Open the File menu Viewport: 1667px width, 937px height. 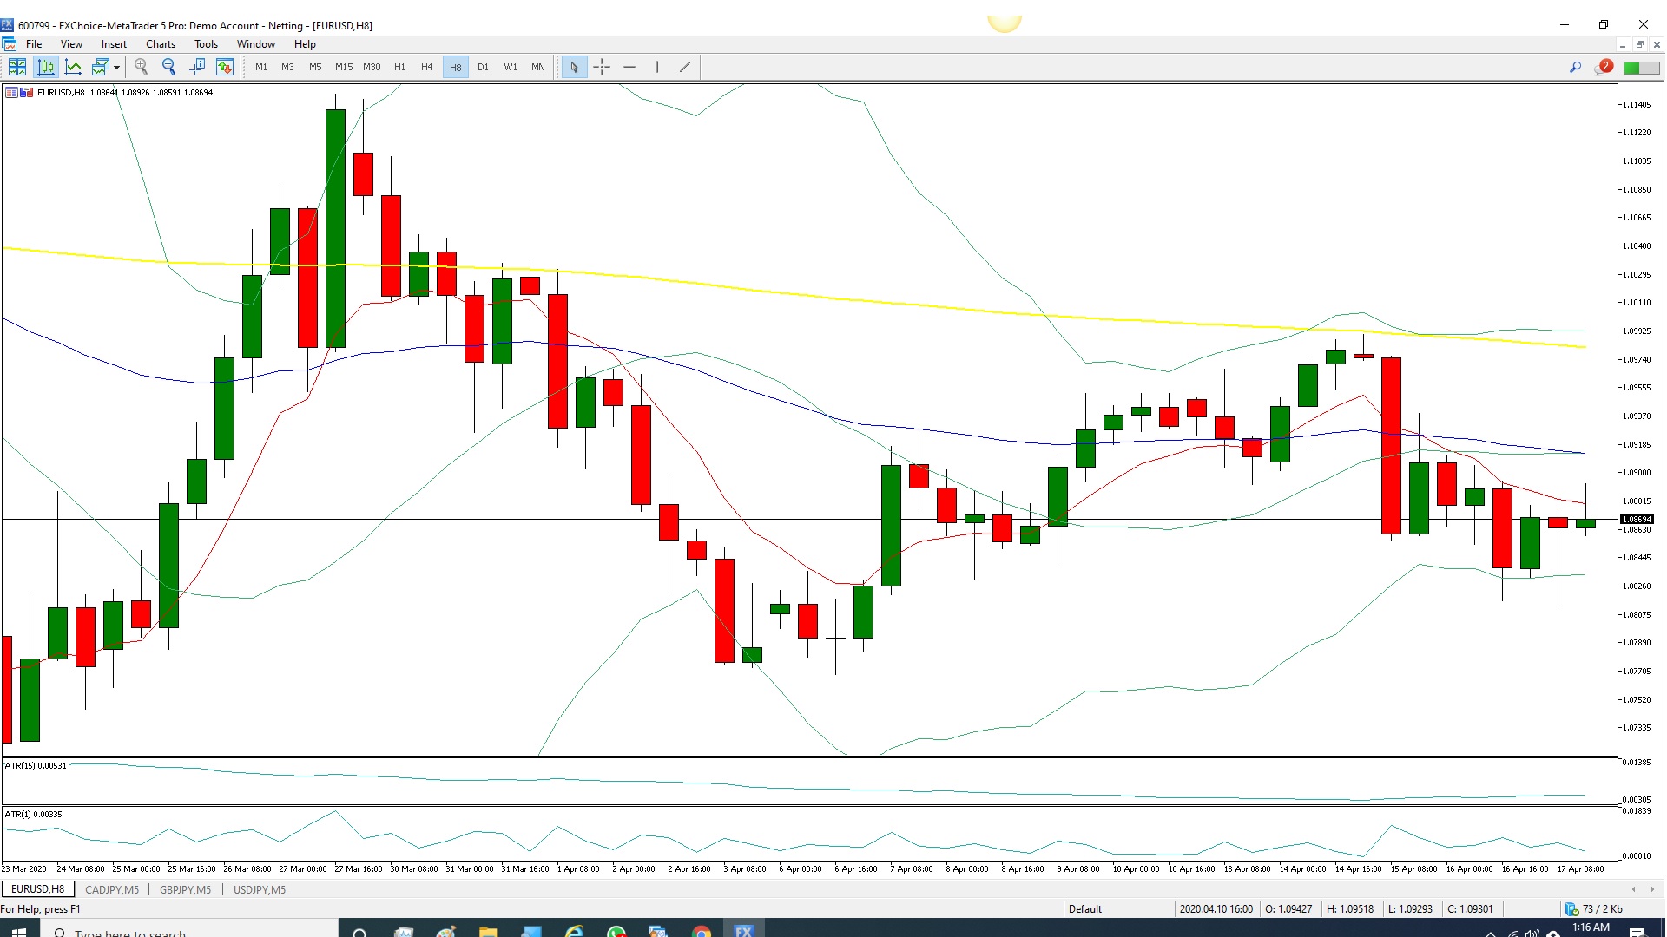(34, 44)
